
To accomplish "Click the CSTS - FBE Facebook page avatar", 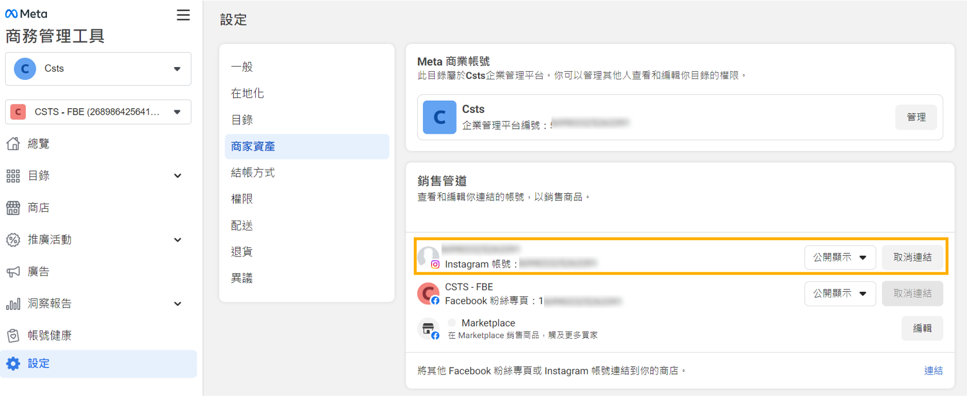I will pyautogui.click(x=428, y=294).
